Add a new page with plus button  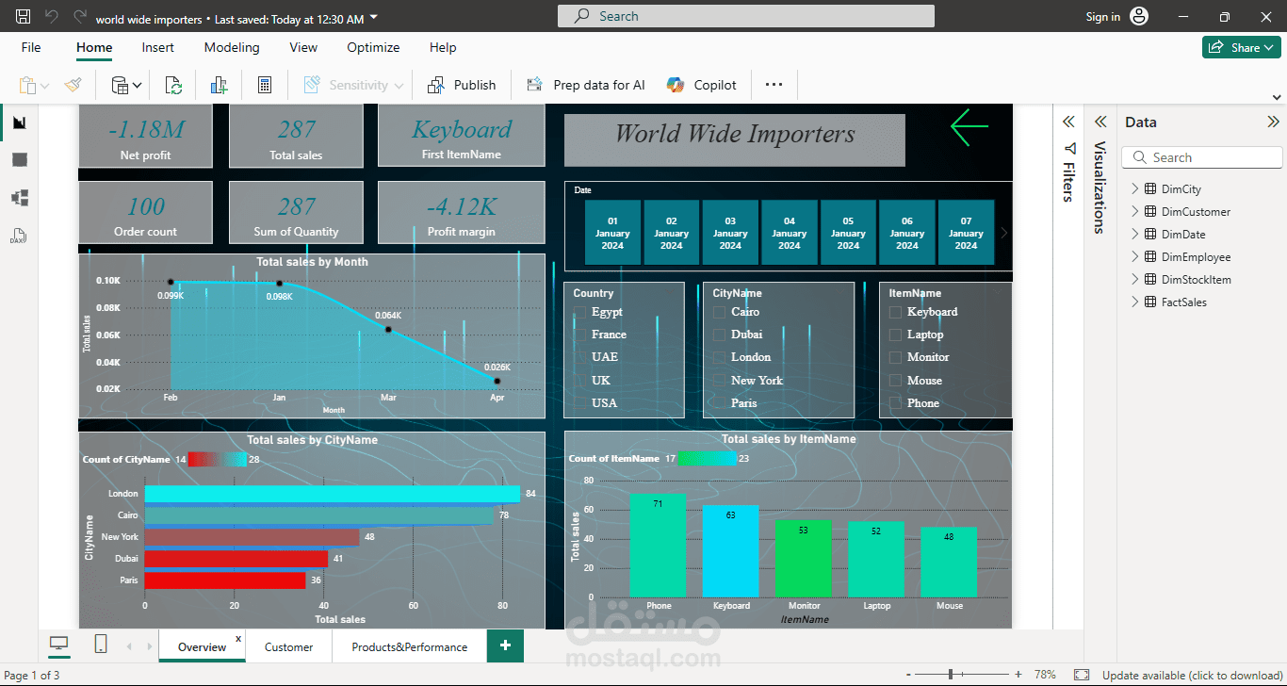[505, 645]
